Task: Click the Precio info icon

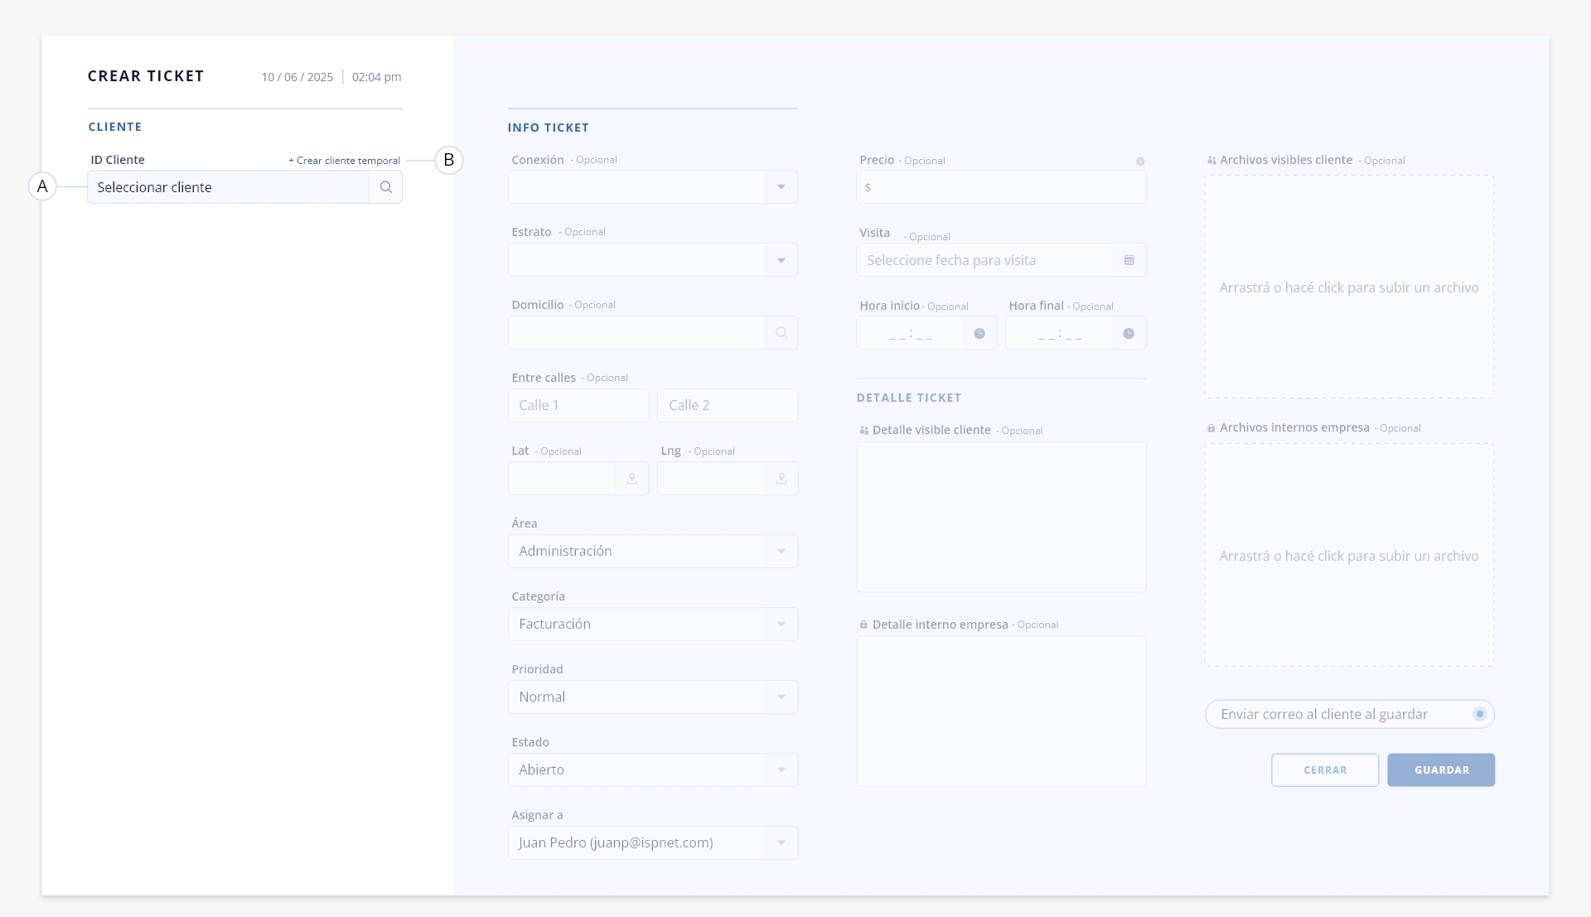Action: click(1140, 162)
